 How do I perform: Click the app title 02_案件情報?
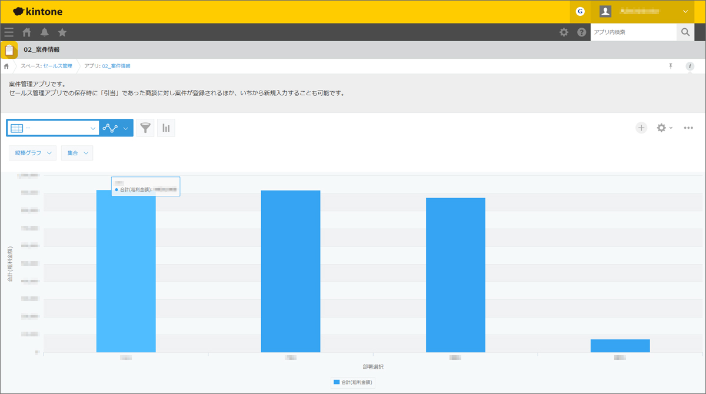point(42,50)
